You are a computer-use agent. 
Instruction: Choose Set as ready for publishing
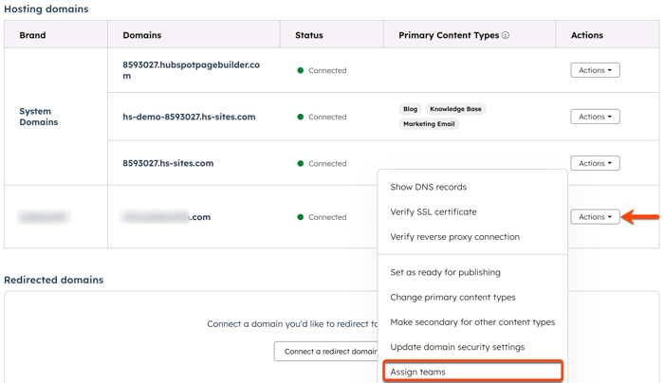point(445,272)
